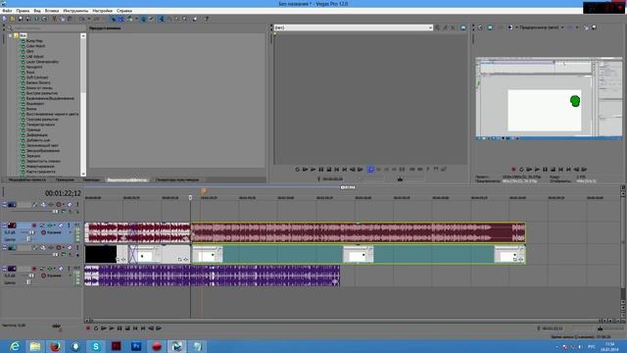Open the Undo history dropdown arrow
627x353 pixels.
pyautogui.click(x=89, y=19)
